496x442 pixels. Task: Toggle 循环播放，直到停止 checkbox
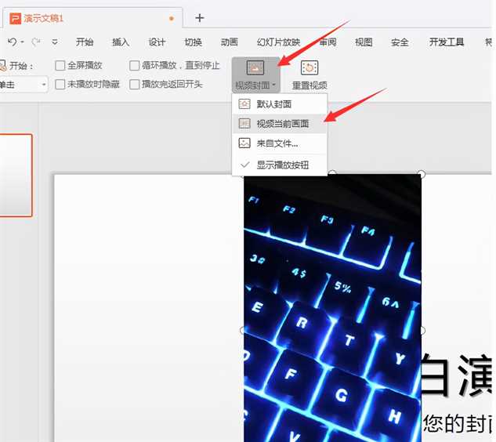tap(135, 66)
